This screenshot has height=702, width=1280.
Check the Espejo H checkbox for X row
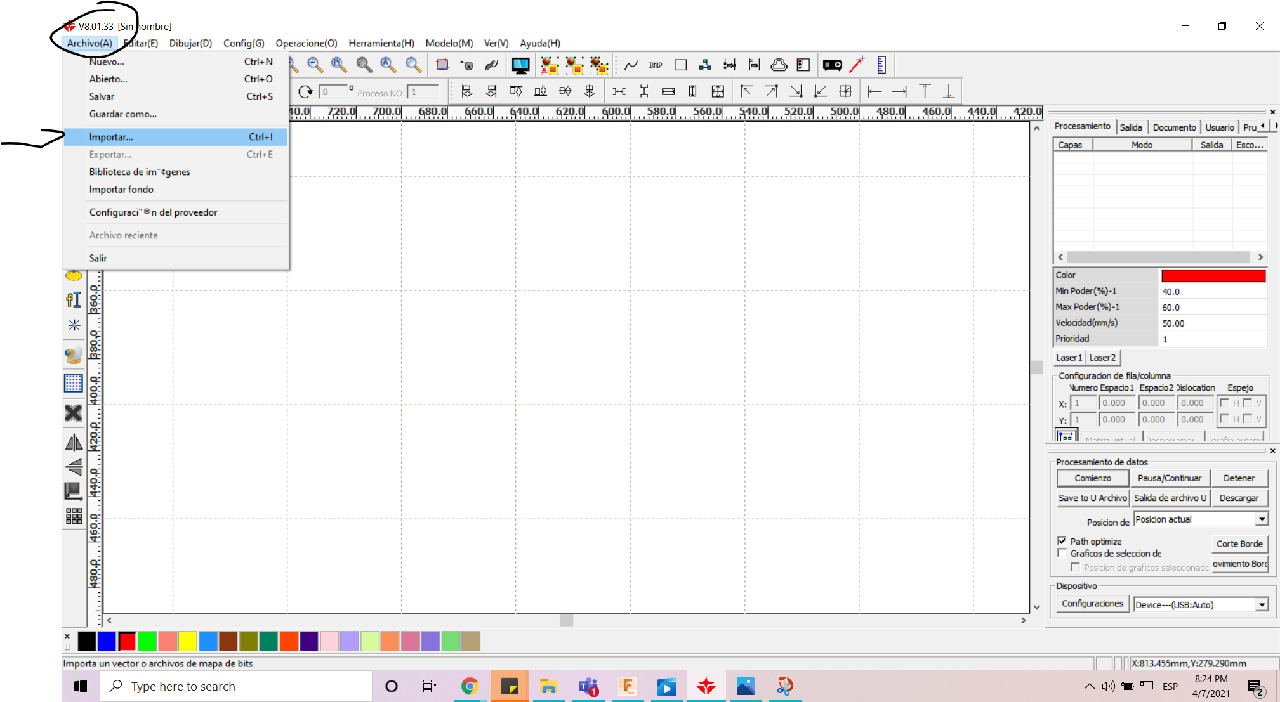(1224, 402)
